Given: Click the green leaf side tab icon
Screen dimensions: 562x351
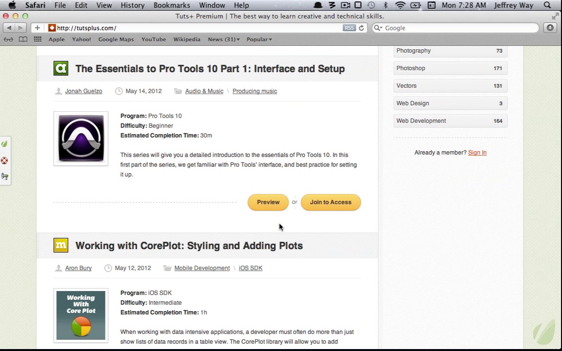Looking at the screenshot, I should click(x=5, y=144).
